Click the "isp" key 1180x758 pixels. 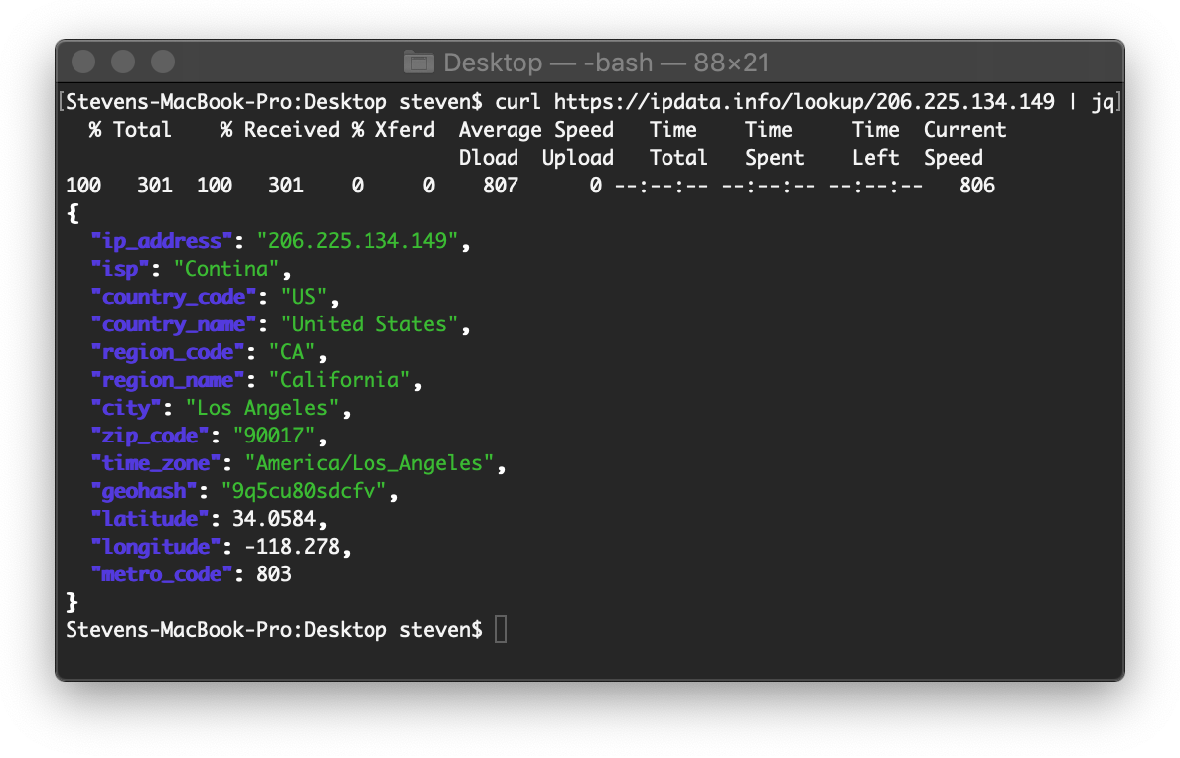click(120, 269)
